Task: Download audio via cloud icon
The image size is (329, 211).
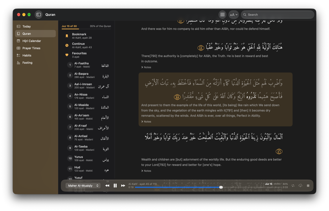Action: (301, 186)
